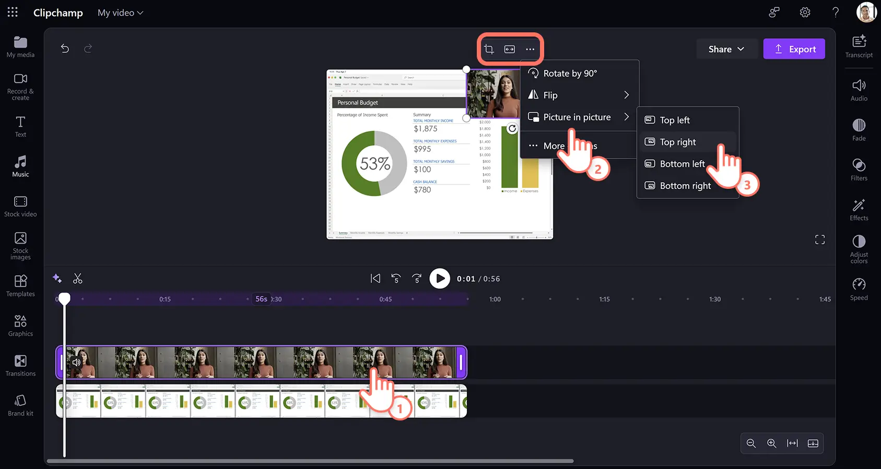Open the Fade panel
The width and height of the screenshot is (881, 469).
click(859, 130)
